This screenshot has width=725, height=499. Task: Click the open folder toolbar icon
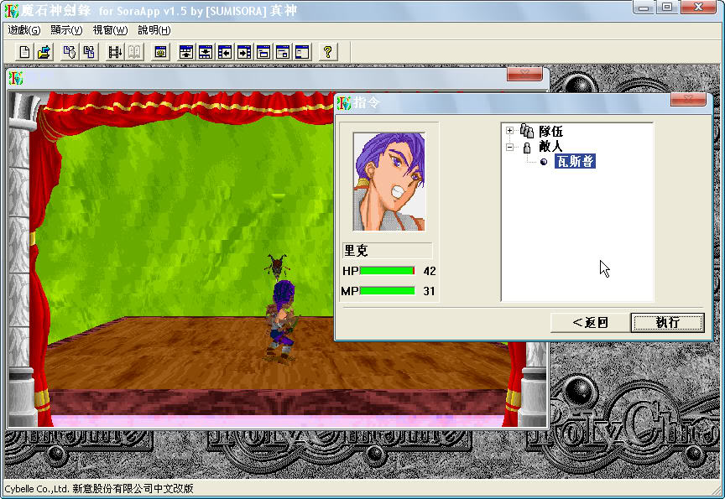point(44,52)
